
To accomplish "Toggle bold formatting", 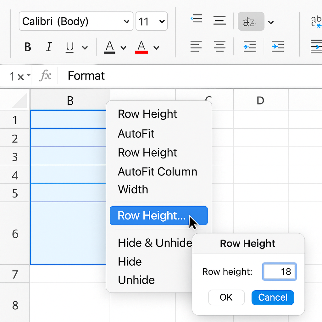I will [28, 47].
